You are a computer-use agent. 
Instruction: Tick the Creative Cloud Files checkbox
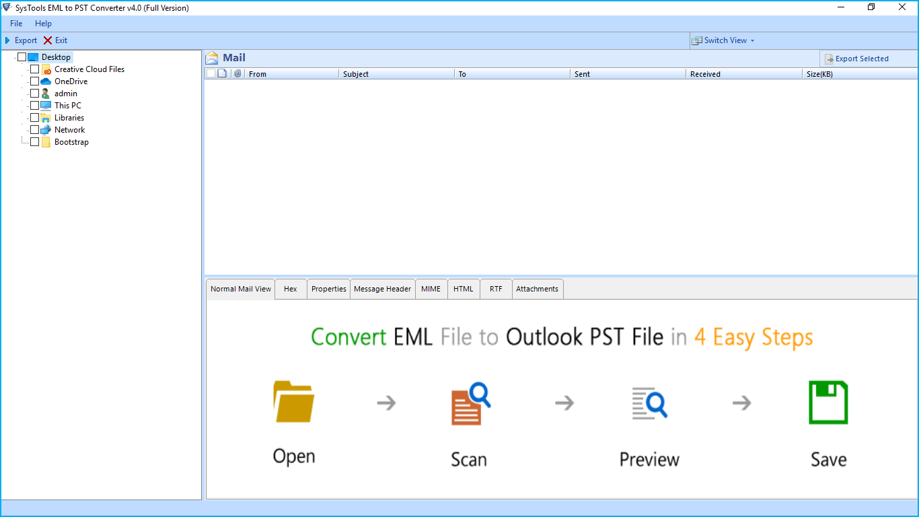[x=35, y=69]
